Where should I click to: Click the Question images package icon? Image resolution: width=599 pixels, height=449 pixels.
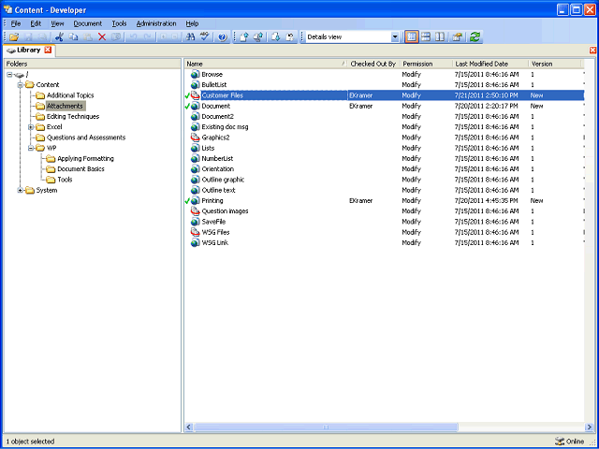[x=196, y=211]
